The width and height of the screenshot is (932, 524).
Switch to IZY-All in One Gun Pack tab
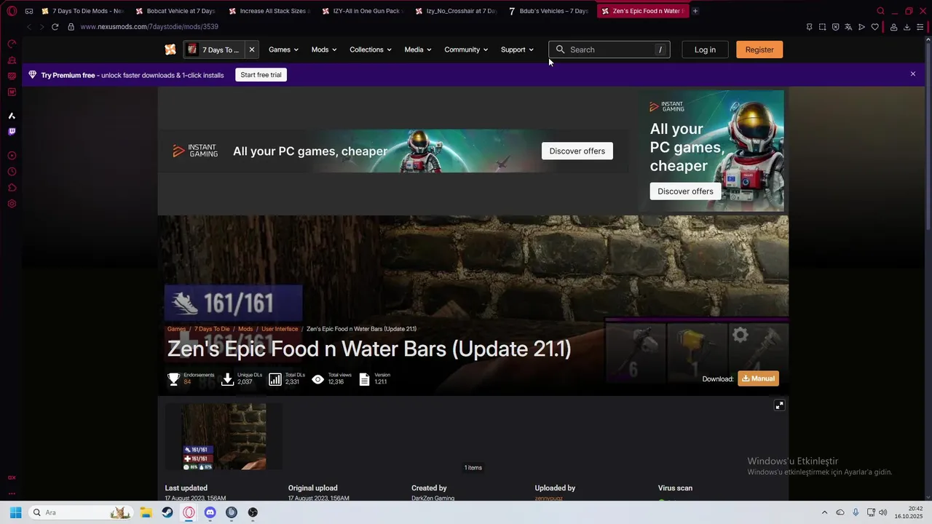[x=362, y=11]
